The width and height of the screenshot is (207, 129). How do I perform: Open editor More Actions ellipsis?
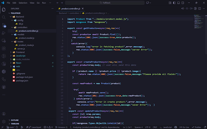[x=204, y=8]
